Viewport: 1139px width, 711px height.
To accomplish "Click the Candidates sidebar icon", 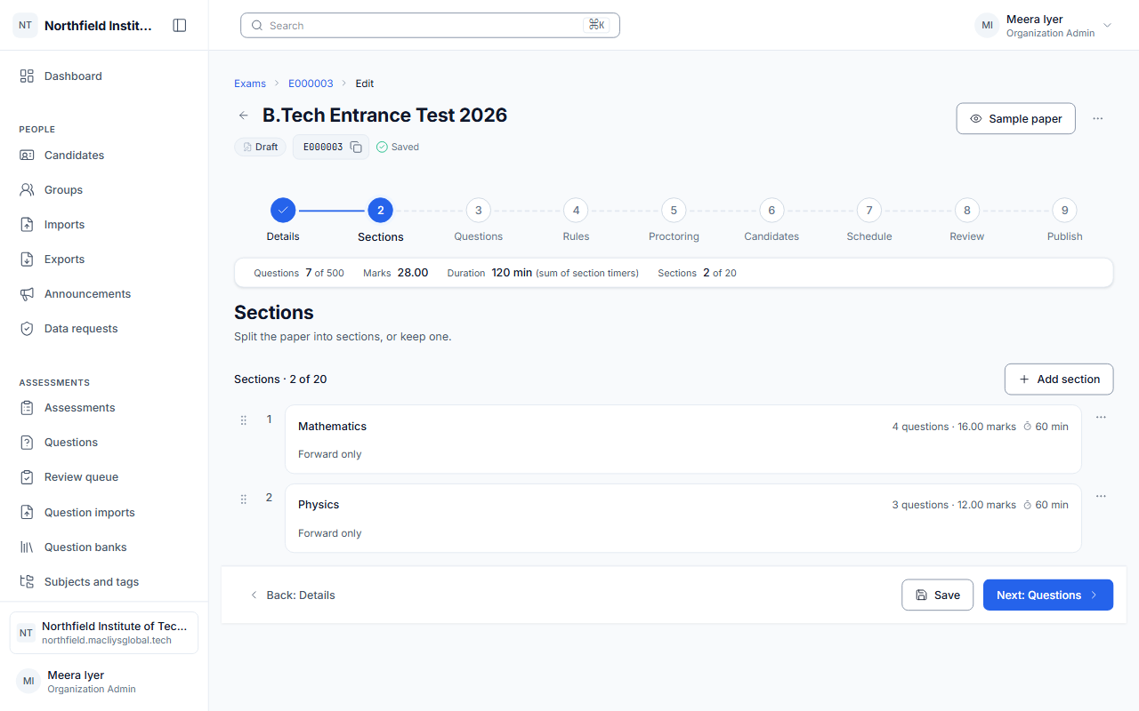I will [27, 156].
